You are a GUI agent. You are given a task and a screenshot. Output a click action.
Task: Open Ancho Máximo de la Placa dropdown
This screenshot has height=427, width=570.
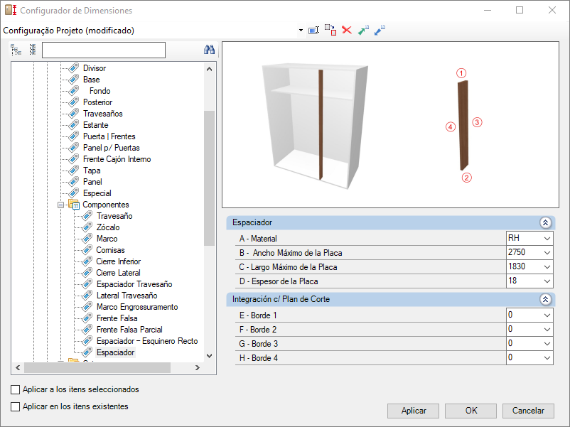click(547, 252)
